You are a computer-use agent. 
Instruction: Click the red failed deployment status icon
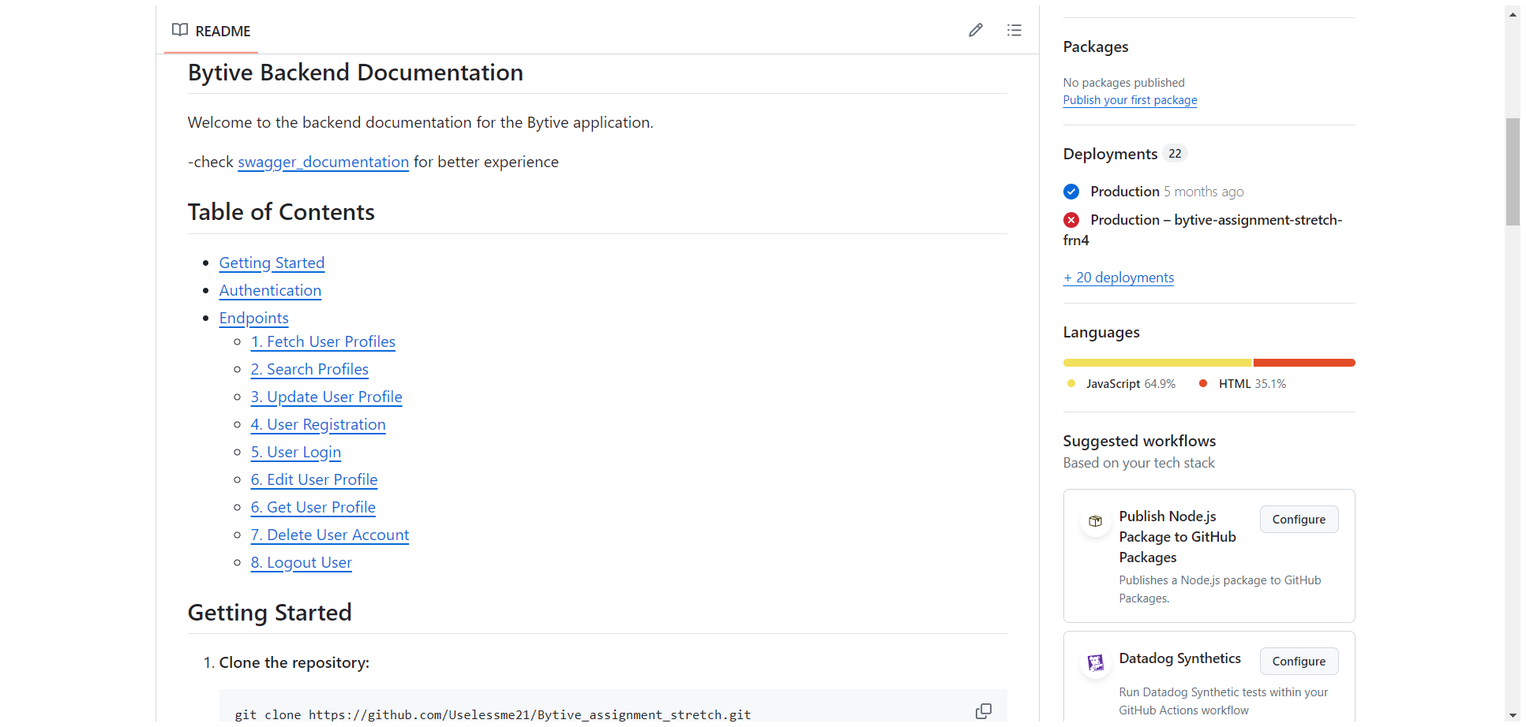(x=1071, y=220)
